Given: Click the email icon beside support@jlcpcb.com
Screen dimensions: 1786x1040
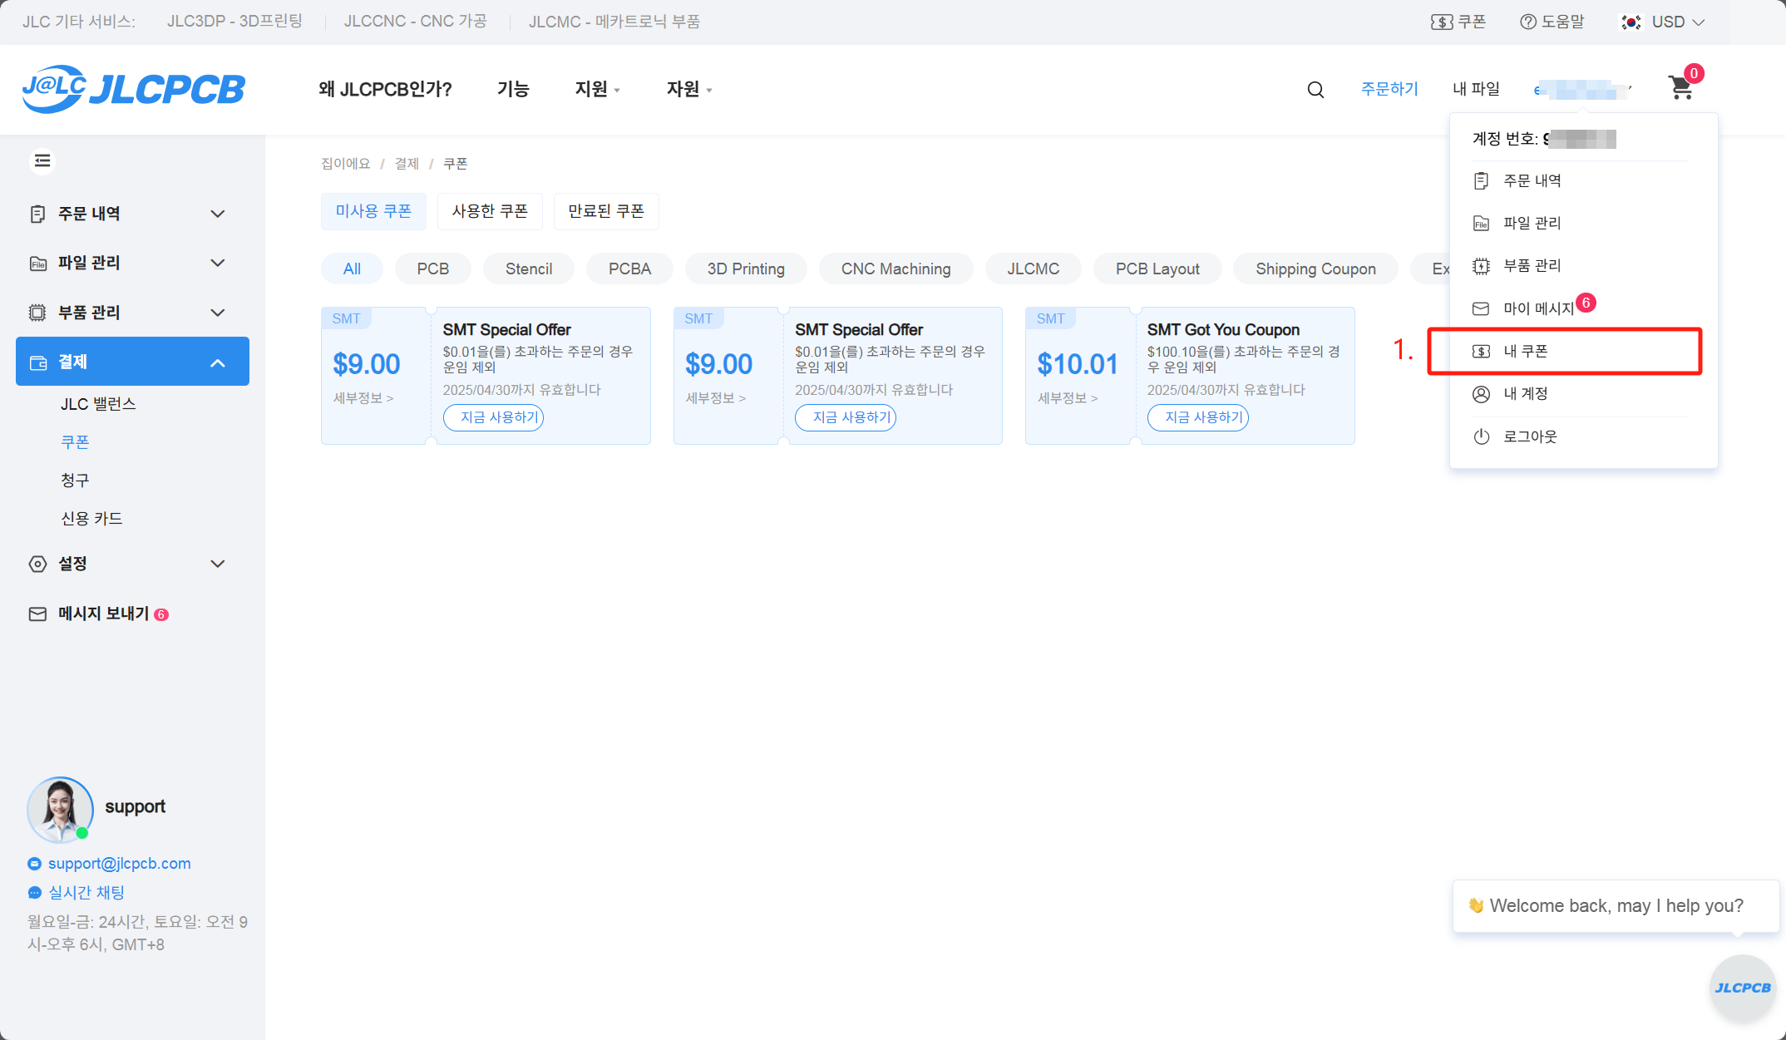Looking at the screenshot, I should click(x=34, y=864).
